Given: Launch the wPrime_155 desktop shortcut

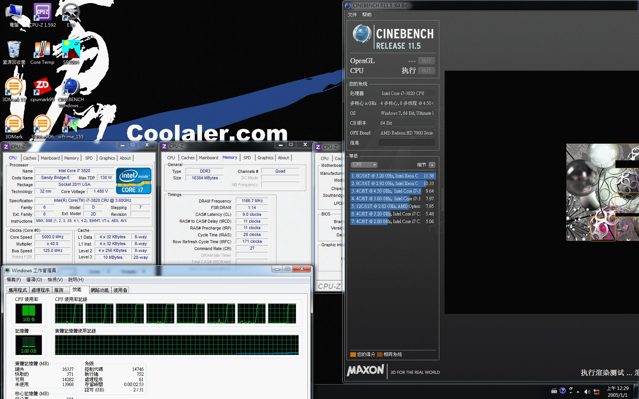Looking at the screenshot, I should coord(71,127).
